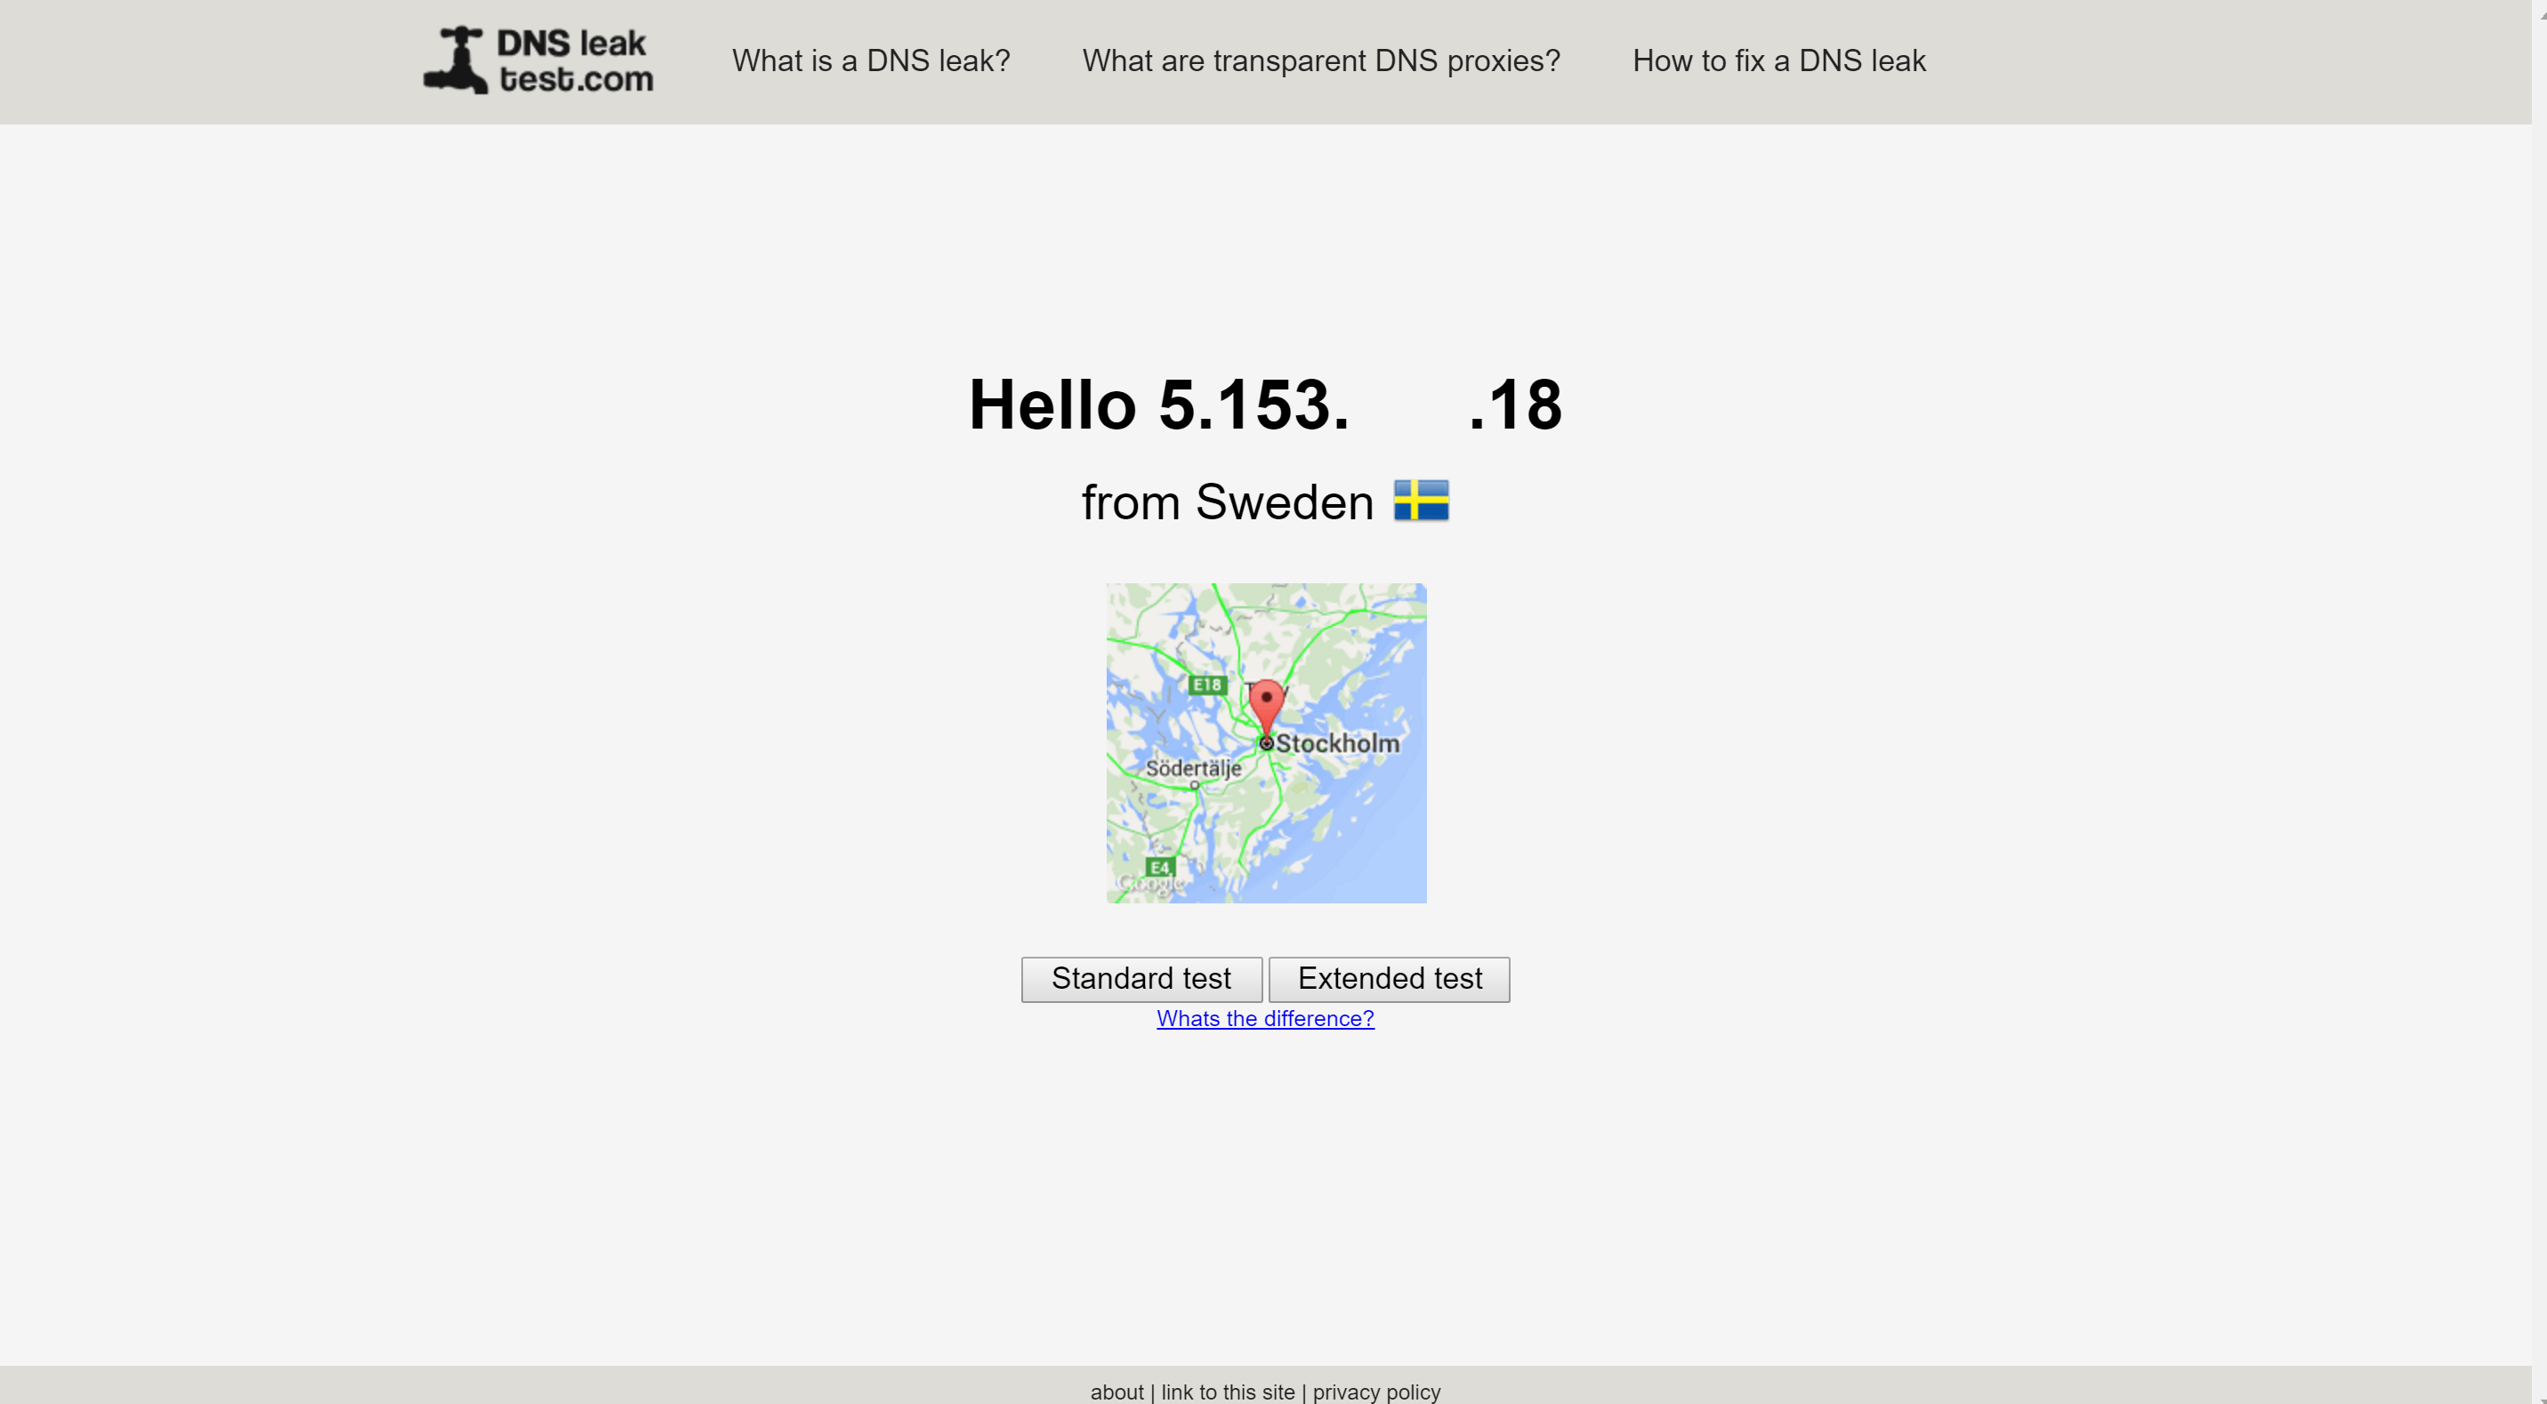Image resolution: width=2547 pixels, height=1404 pixels.
Task: Open 'How to fix a DNS leak' page
Action: click(x=1778, y=60)
